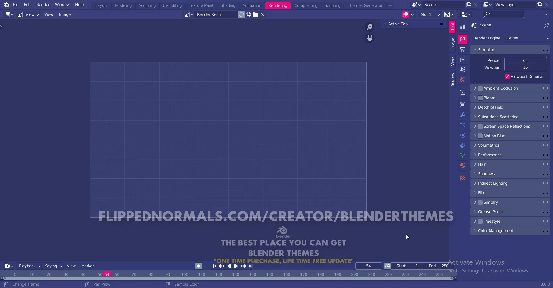Screen dimensions: 553x288
Task: Add a new workspace with plus button
Action: point(390,5)
